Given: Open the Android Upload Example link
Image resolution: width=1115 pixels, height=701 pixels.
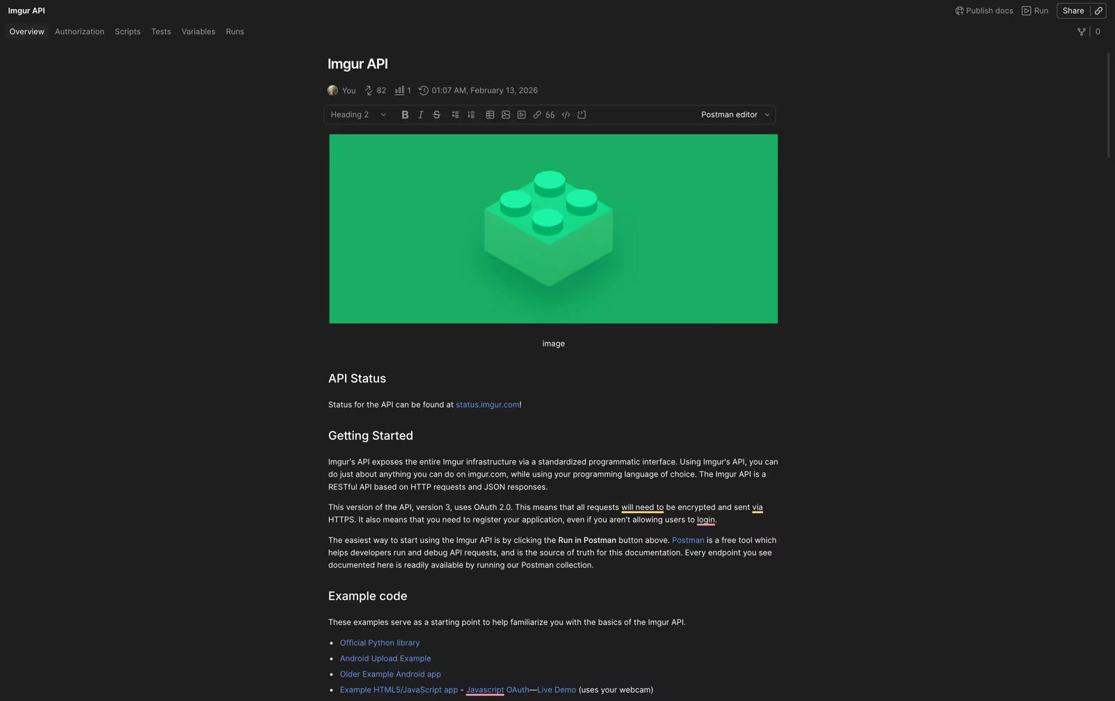Looking at the screenshot, I should 385,658.
